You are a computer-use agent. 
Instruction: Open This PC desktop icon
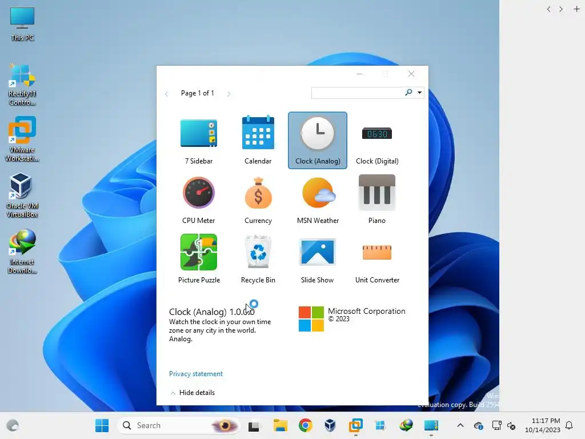point(22,24)
